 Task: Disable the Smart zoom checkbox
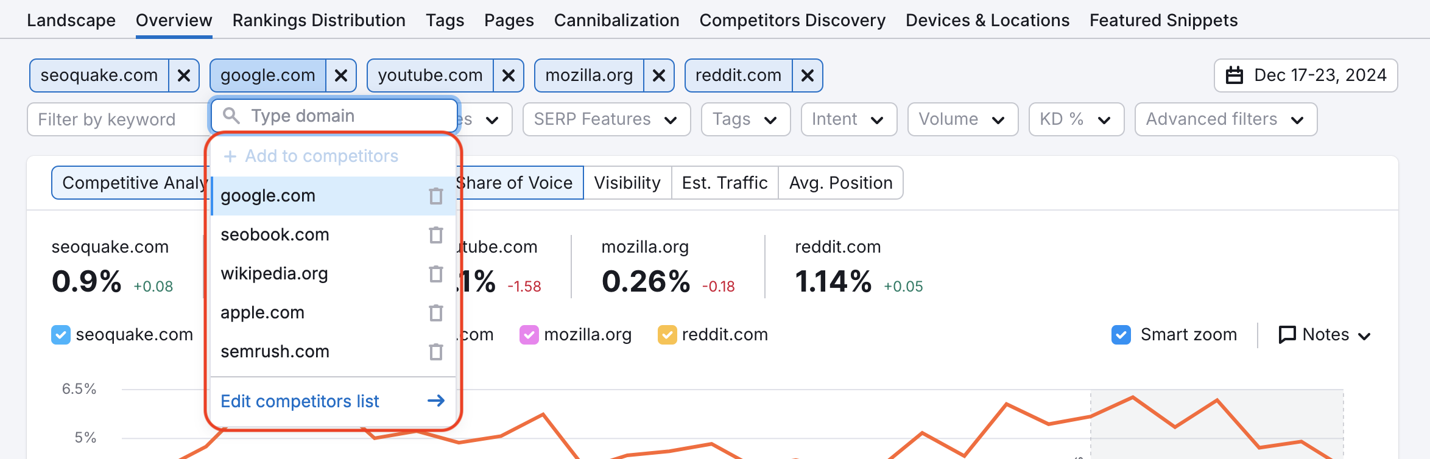point(1121,335)
